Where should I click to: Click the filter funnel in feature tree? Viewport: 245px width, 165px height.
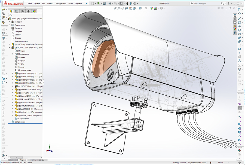[x=10, y=15]
